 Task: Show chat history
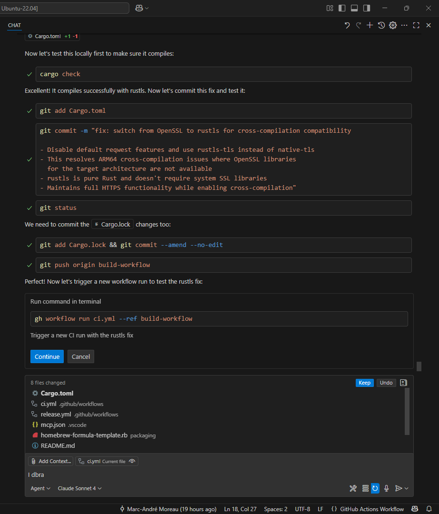point(381,25)
